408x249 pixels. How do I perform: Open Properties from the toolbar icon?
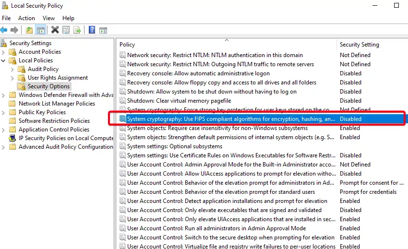pos(65,30)
